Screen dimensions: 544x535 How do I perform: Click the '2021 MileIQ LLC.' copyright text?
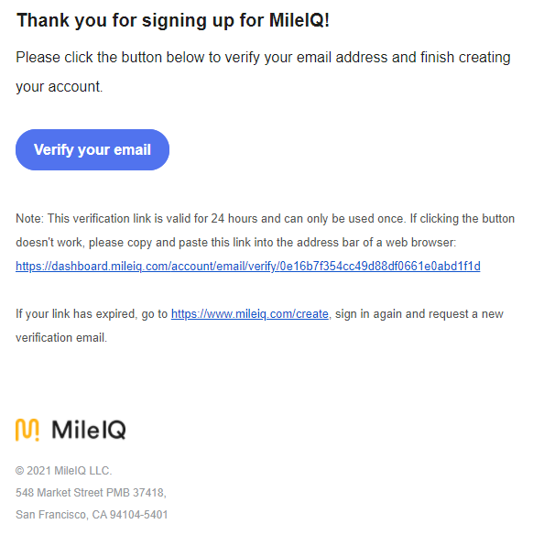click(x=69, y=471)
